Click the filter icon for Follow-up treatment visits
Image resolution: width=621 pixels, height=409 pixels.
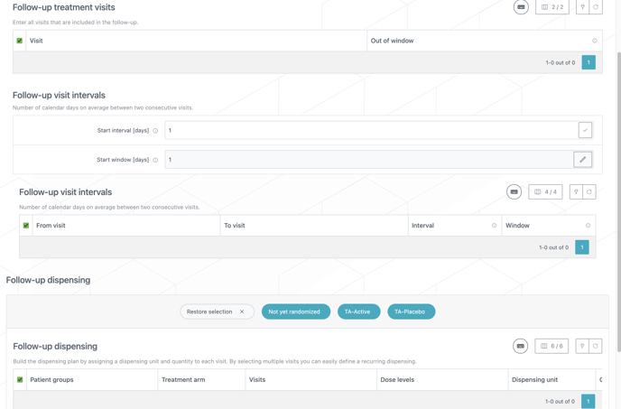(x=582, y=7)
